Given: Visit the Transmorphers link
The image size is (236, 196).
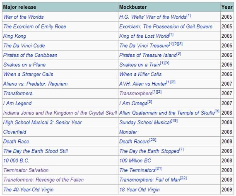Looking at the screenshot, I should pos(136,93).
